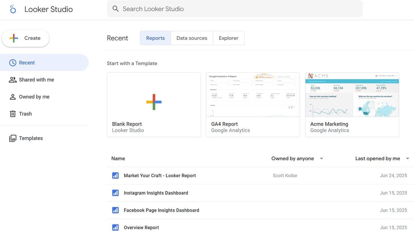414x236 pixels.
Task: Click the Create button
Action: coord(26,38)
